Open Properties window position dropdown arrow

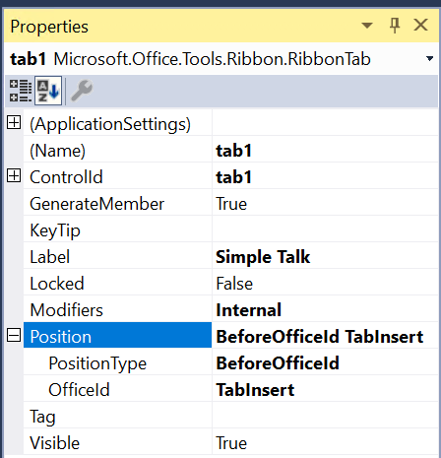click(x=367, y=26)
